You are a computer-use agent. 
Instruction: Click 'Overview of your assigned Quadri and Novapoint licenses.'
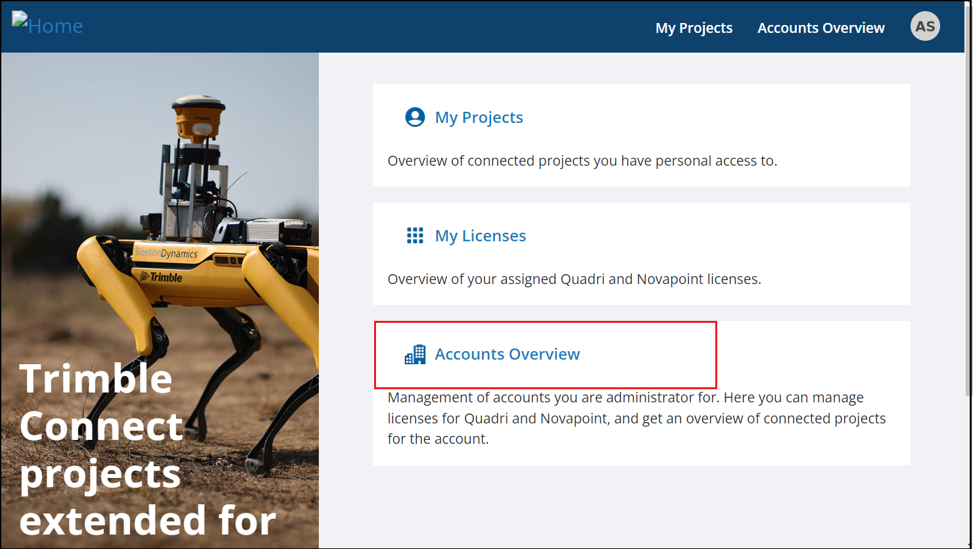(575, 279)
